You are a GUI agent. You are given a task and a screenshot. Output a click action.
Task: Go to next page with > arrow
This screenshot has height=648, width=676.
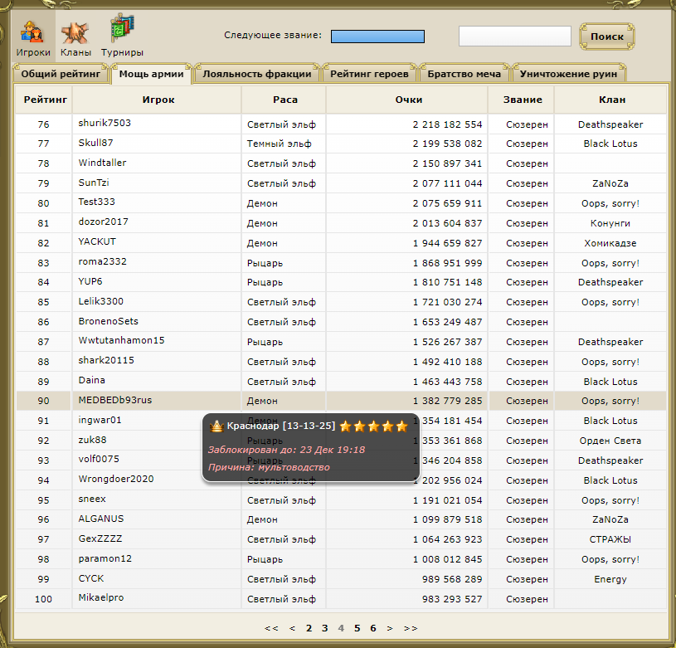click(x=390, y=628)
